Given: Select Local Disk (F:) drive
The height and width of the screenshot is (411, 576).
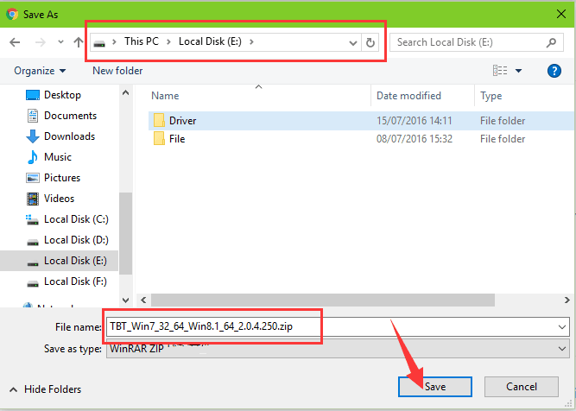Looking at the screenshot, I should coord(75,281).
